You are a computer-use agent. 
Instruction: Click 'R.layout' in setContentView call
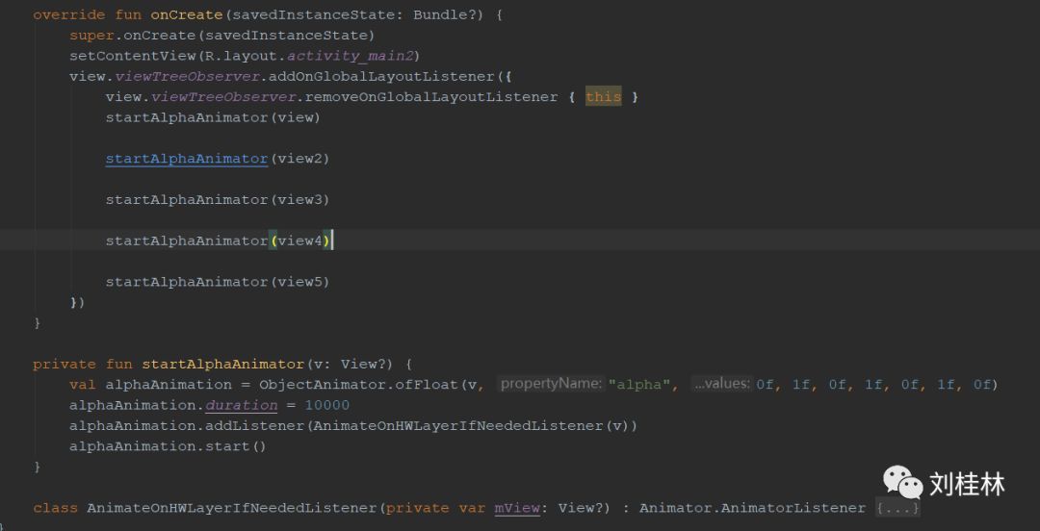[x=241, y=56]
